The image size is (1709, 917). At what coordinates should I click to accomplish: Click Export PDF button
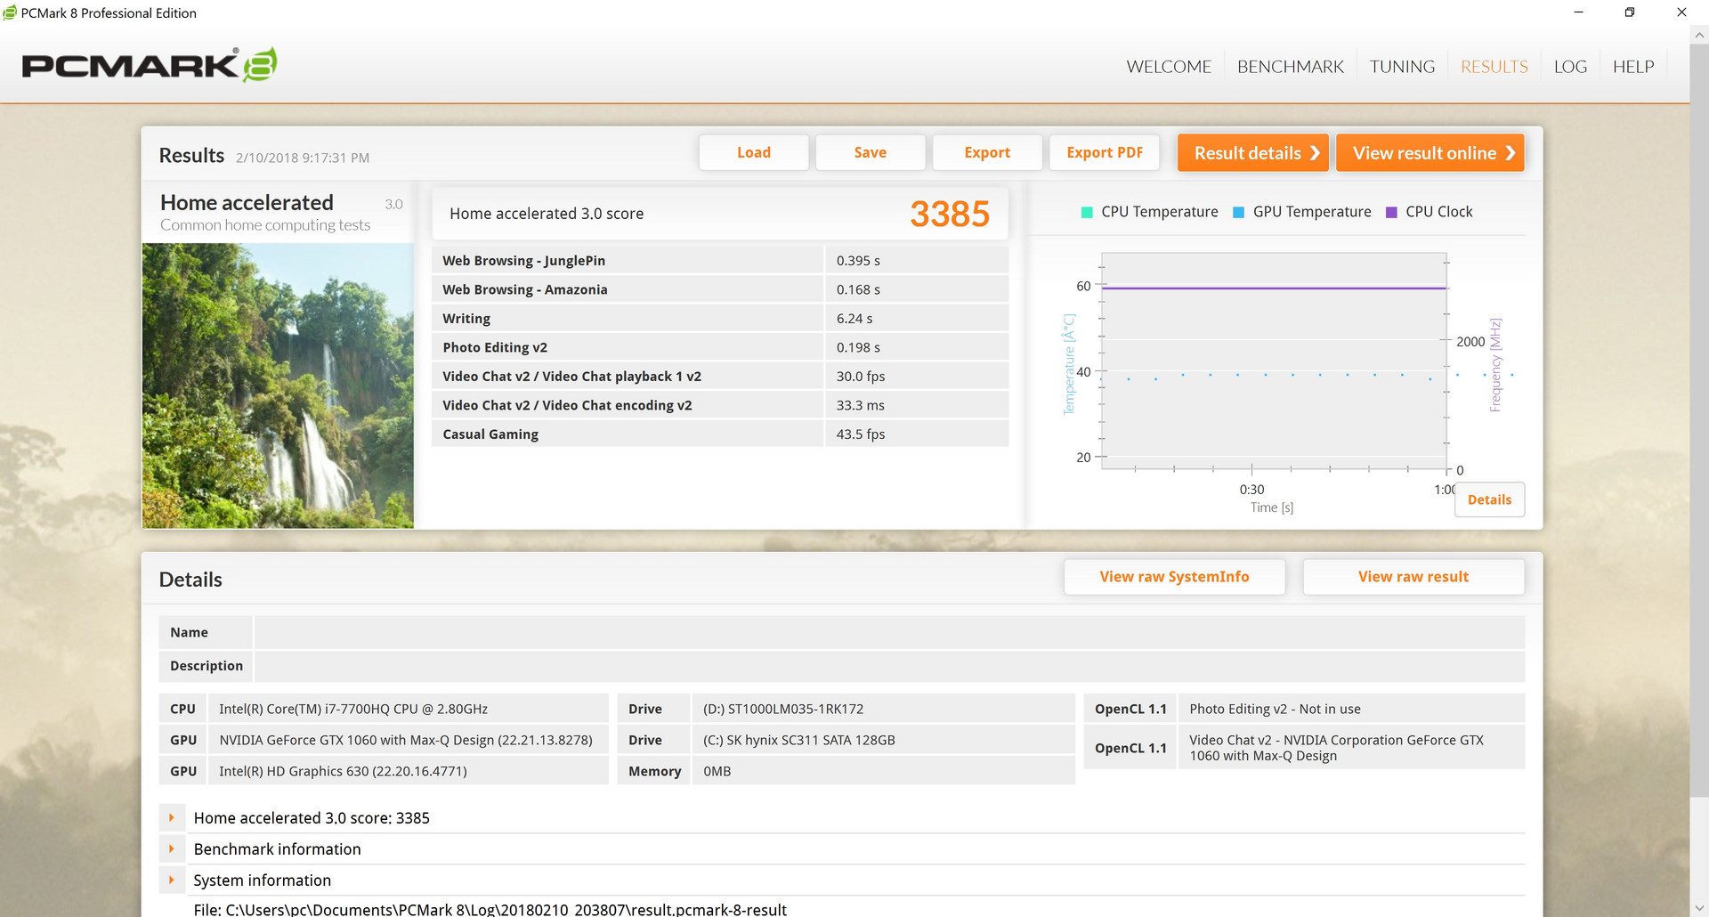point(1105,152)
